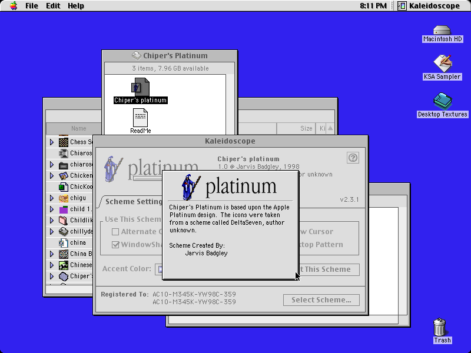Click the Select Scheme... button
471x353 pixels.
click(x=321, y=300)
